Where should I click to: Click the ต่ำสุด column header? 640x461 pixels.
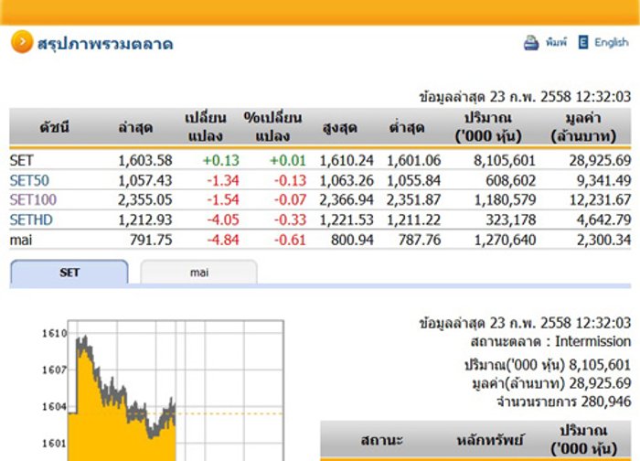tap(407, 127)
